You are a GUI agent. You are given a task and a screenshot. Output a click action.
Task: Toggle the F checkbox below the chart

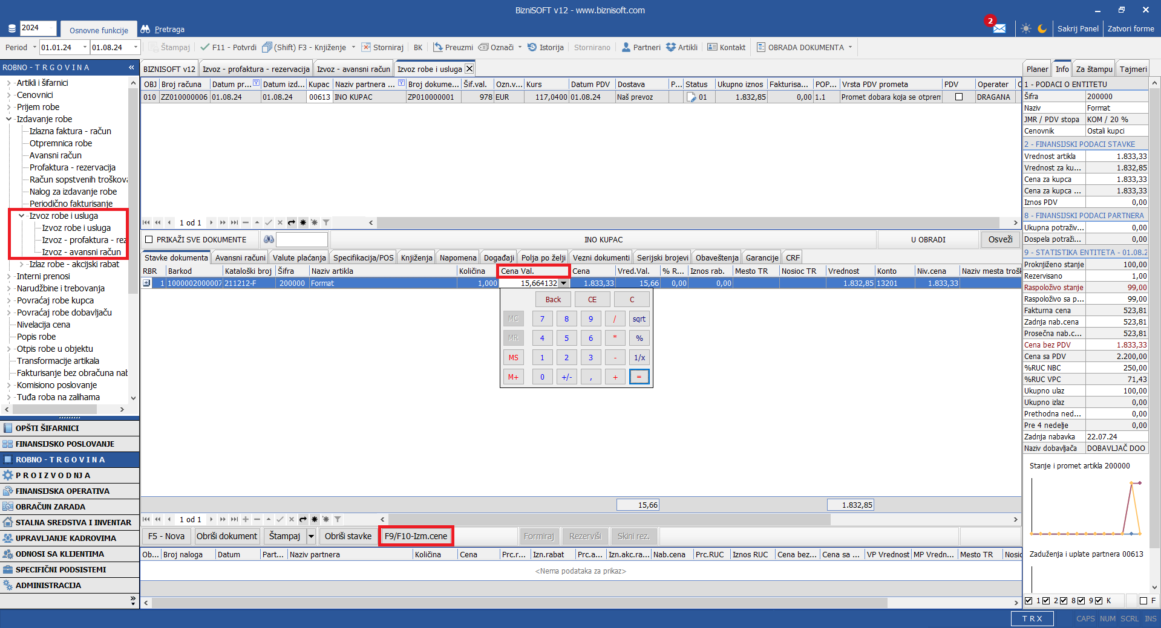pyautogui.click(x=1143, y=600)
